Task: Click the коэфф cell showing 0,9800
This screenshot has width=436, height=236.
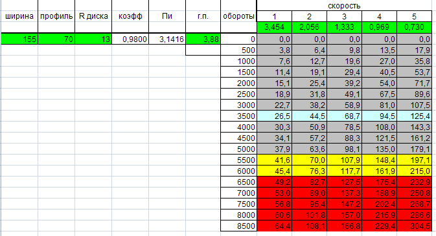Action: pyautogui.click(x=130, y=39)
